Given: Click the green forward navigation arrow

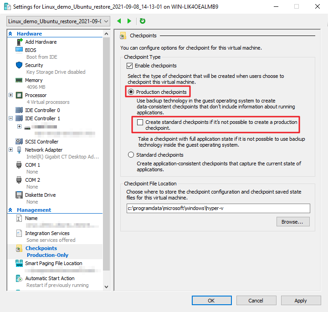Looking at the screenshot, I should 129,21.
